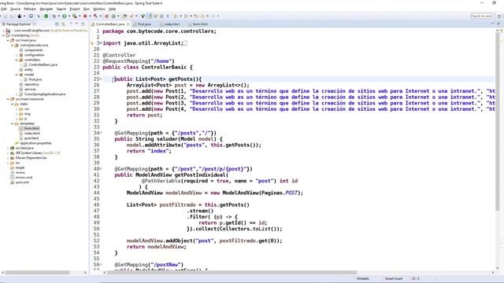
Task: Click the Open Console monitor toolbar icon
Action: pyautogui.click(x=31, y=16)
